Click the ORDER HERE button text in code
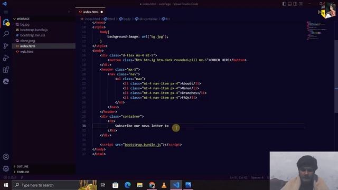The width and height of the screenshot is (338, 190). [220, 60]
